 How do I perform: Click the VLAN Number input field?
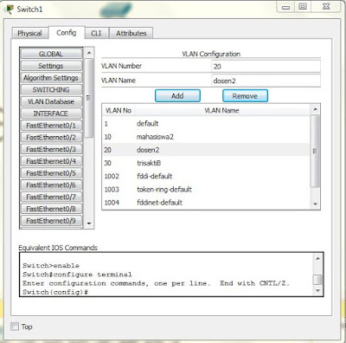(x=266, y=66)
